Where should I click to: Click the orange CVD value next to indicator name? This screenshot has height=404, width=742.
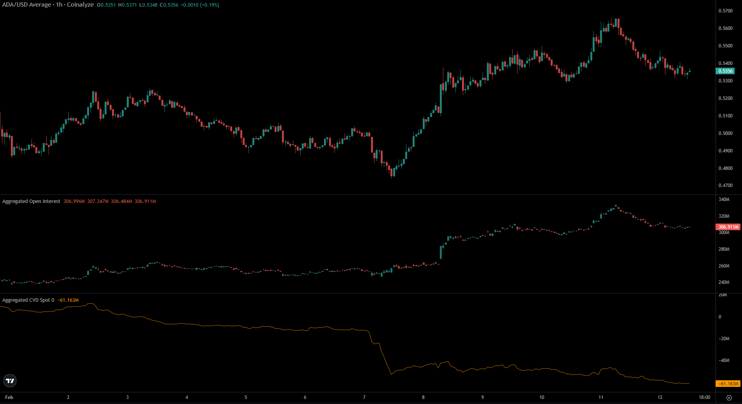point(68,300)
